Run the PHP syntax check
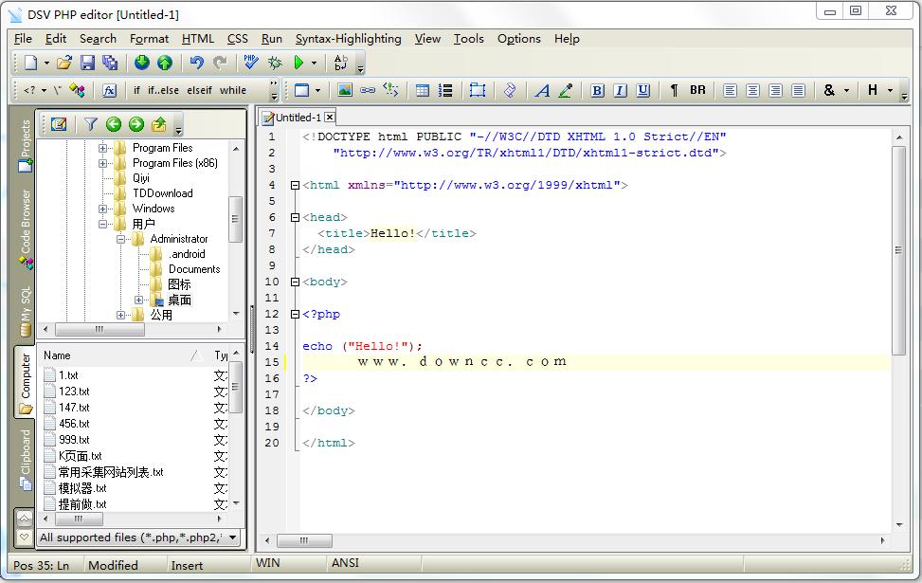The width and height of the screenshot is (922, 583). [x=250, y=63]
